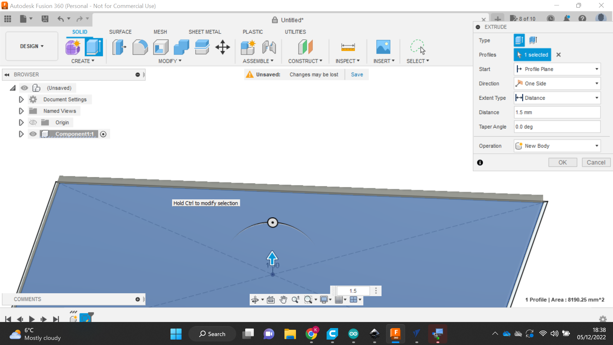Expand the Named Views tree item
This screenshot has height=345, width=613.
21,111
